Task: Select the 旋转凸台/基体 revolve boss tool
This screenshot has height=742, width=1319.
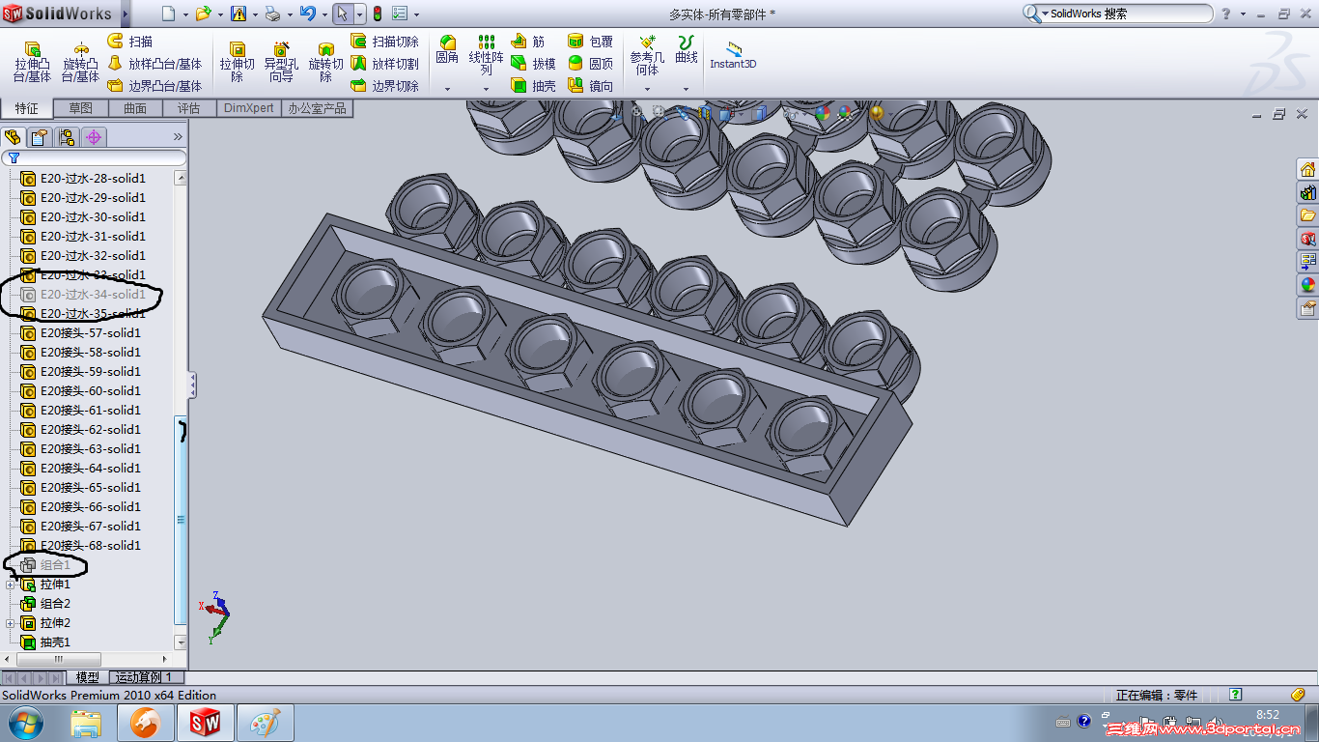Action: point(81,62)
